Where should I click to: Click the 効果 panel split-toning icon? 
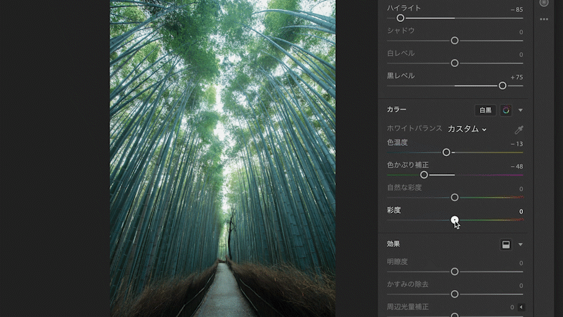[x=506, y=245]
